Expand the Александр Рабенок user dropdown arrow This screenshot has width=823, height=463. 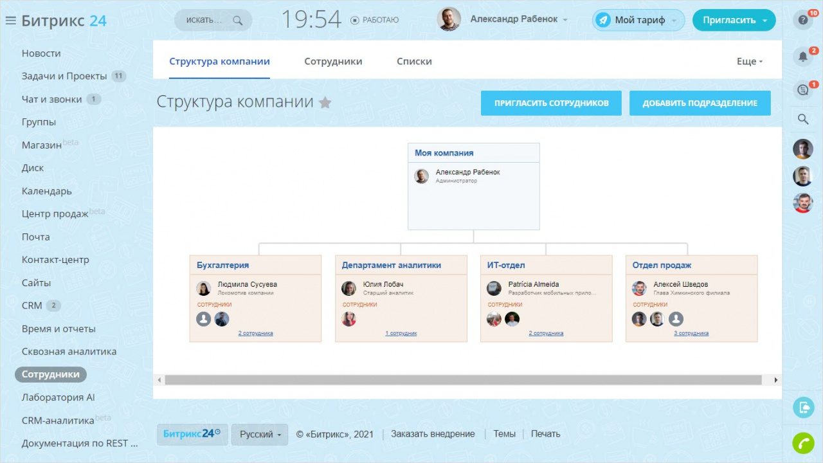[x=565, y=20]
